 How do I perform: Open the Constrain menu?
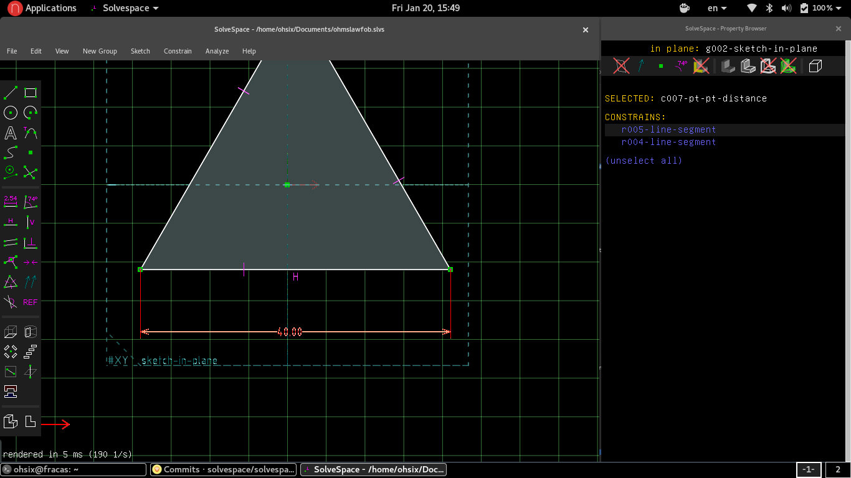(178, 51)
